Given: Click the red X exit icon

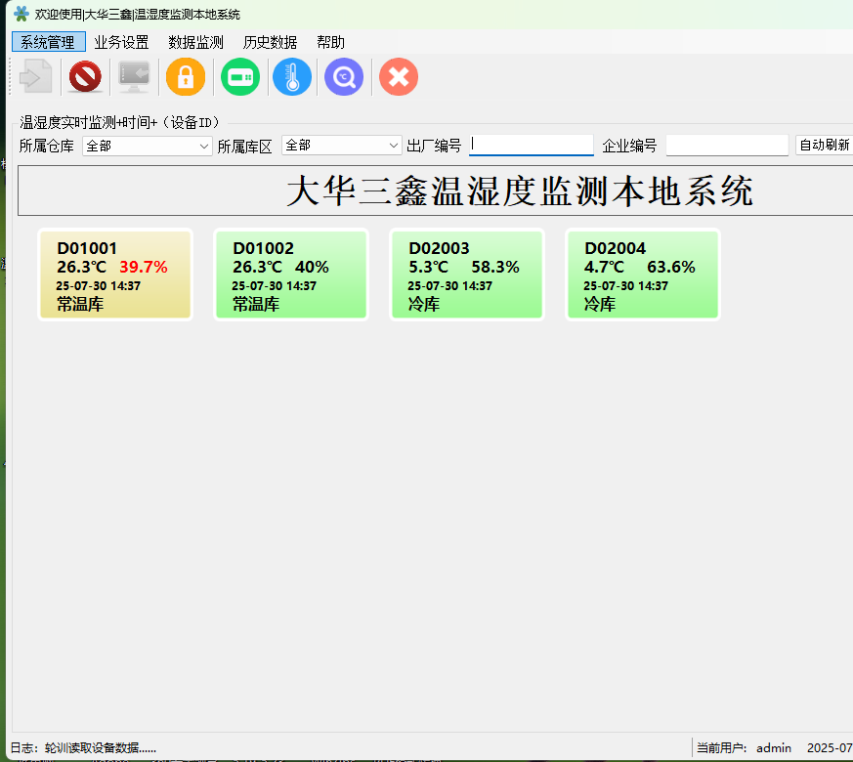Looking at the screenshot, I should click(399, 76).
